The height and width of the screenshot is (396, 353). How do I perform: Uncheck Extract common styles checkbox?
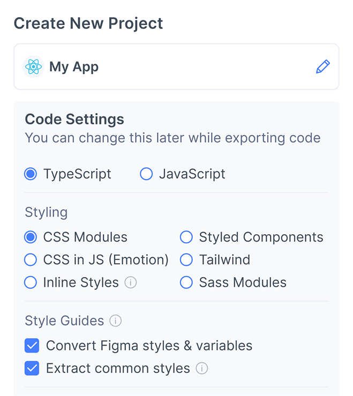click(x=32, y=368)
